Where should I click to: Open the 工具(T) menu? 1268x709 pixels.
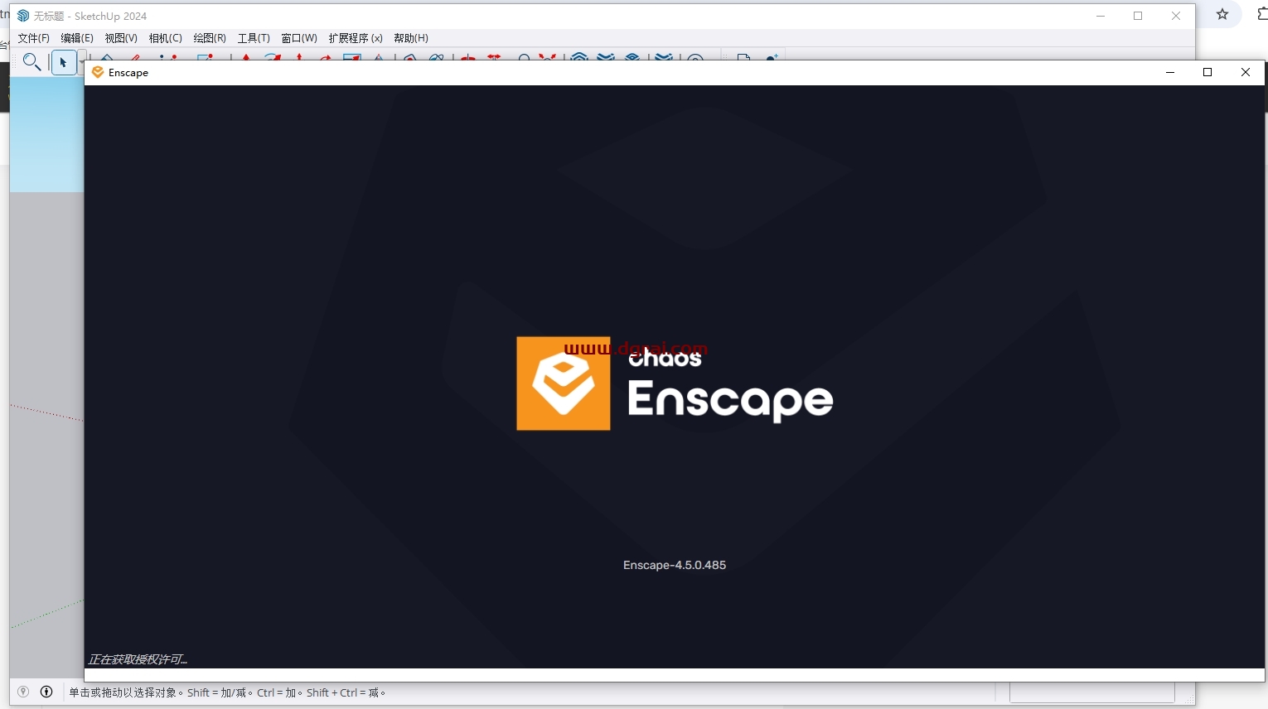(x=254, y=38)
